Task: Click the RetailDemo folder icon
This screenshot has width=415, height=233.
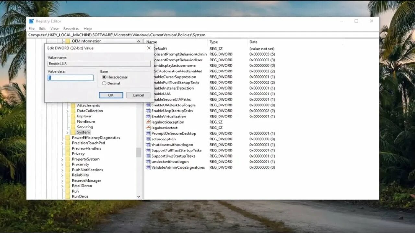Action: click(68, 186)
